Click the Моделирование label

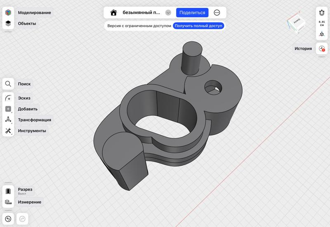[x=34, y=13]
